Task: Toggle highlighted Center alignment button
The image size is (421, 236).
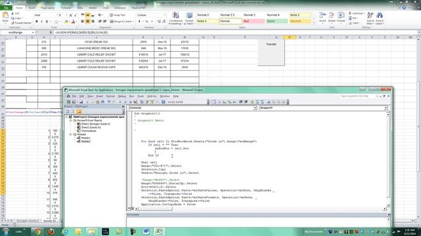Action: [x=87, y=22]
